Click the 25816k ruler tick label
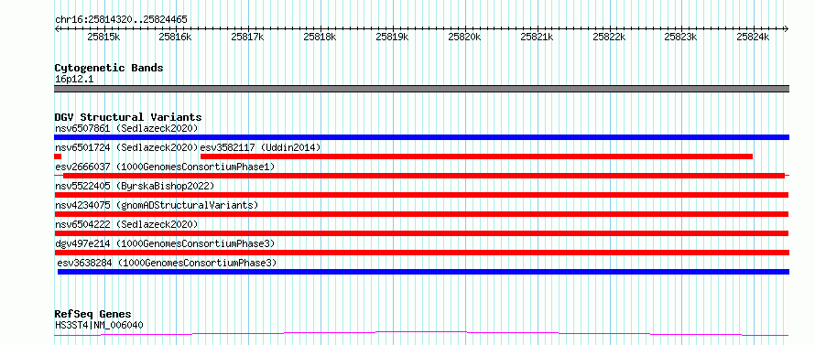The width and height of the screenshot is (815, 345). (176, 37)
